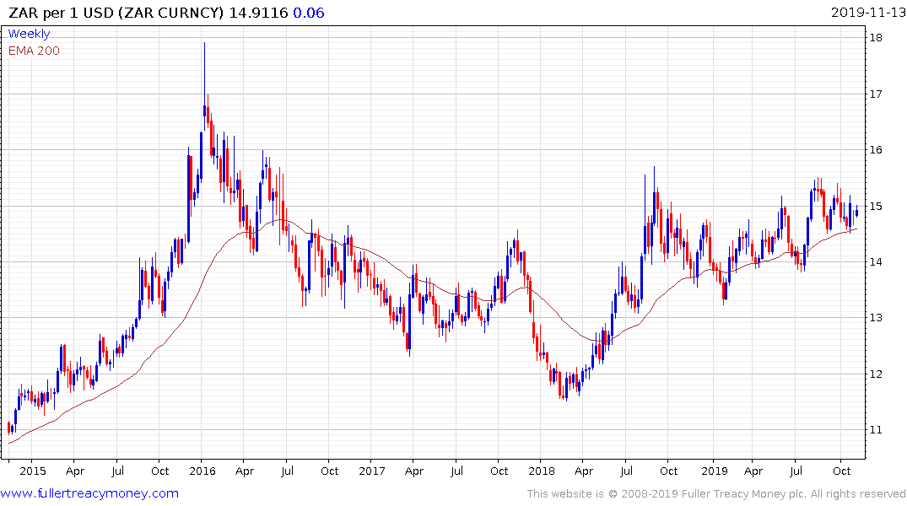Select the 2018 year label on time axis
This screenshot has height=506, width=907.
tap(542, 471)
